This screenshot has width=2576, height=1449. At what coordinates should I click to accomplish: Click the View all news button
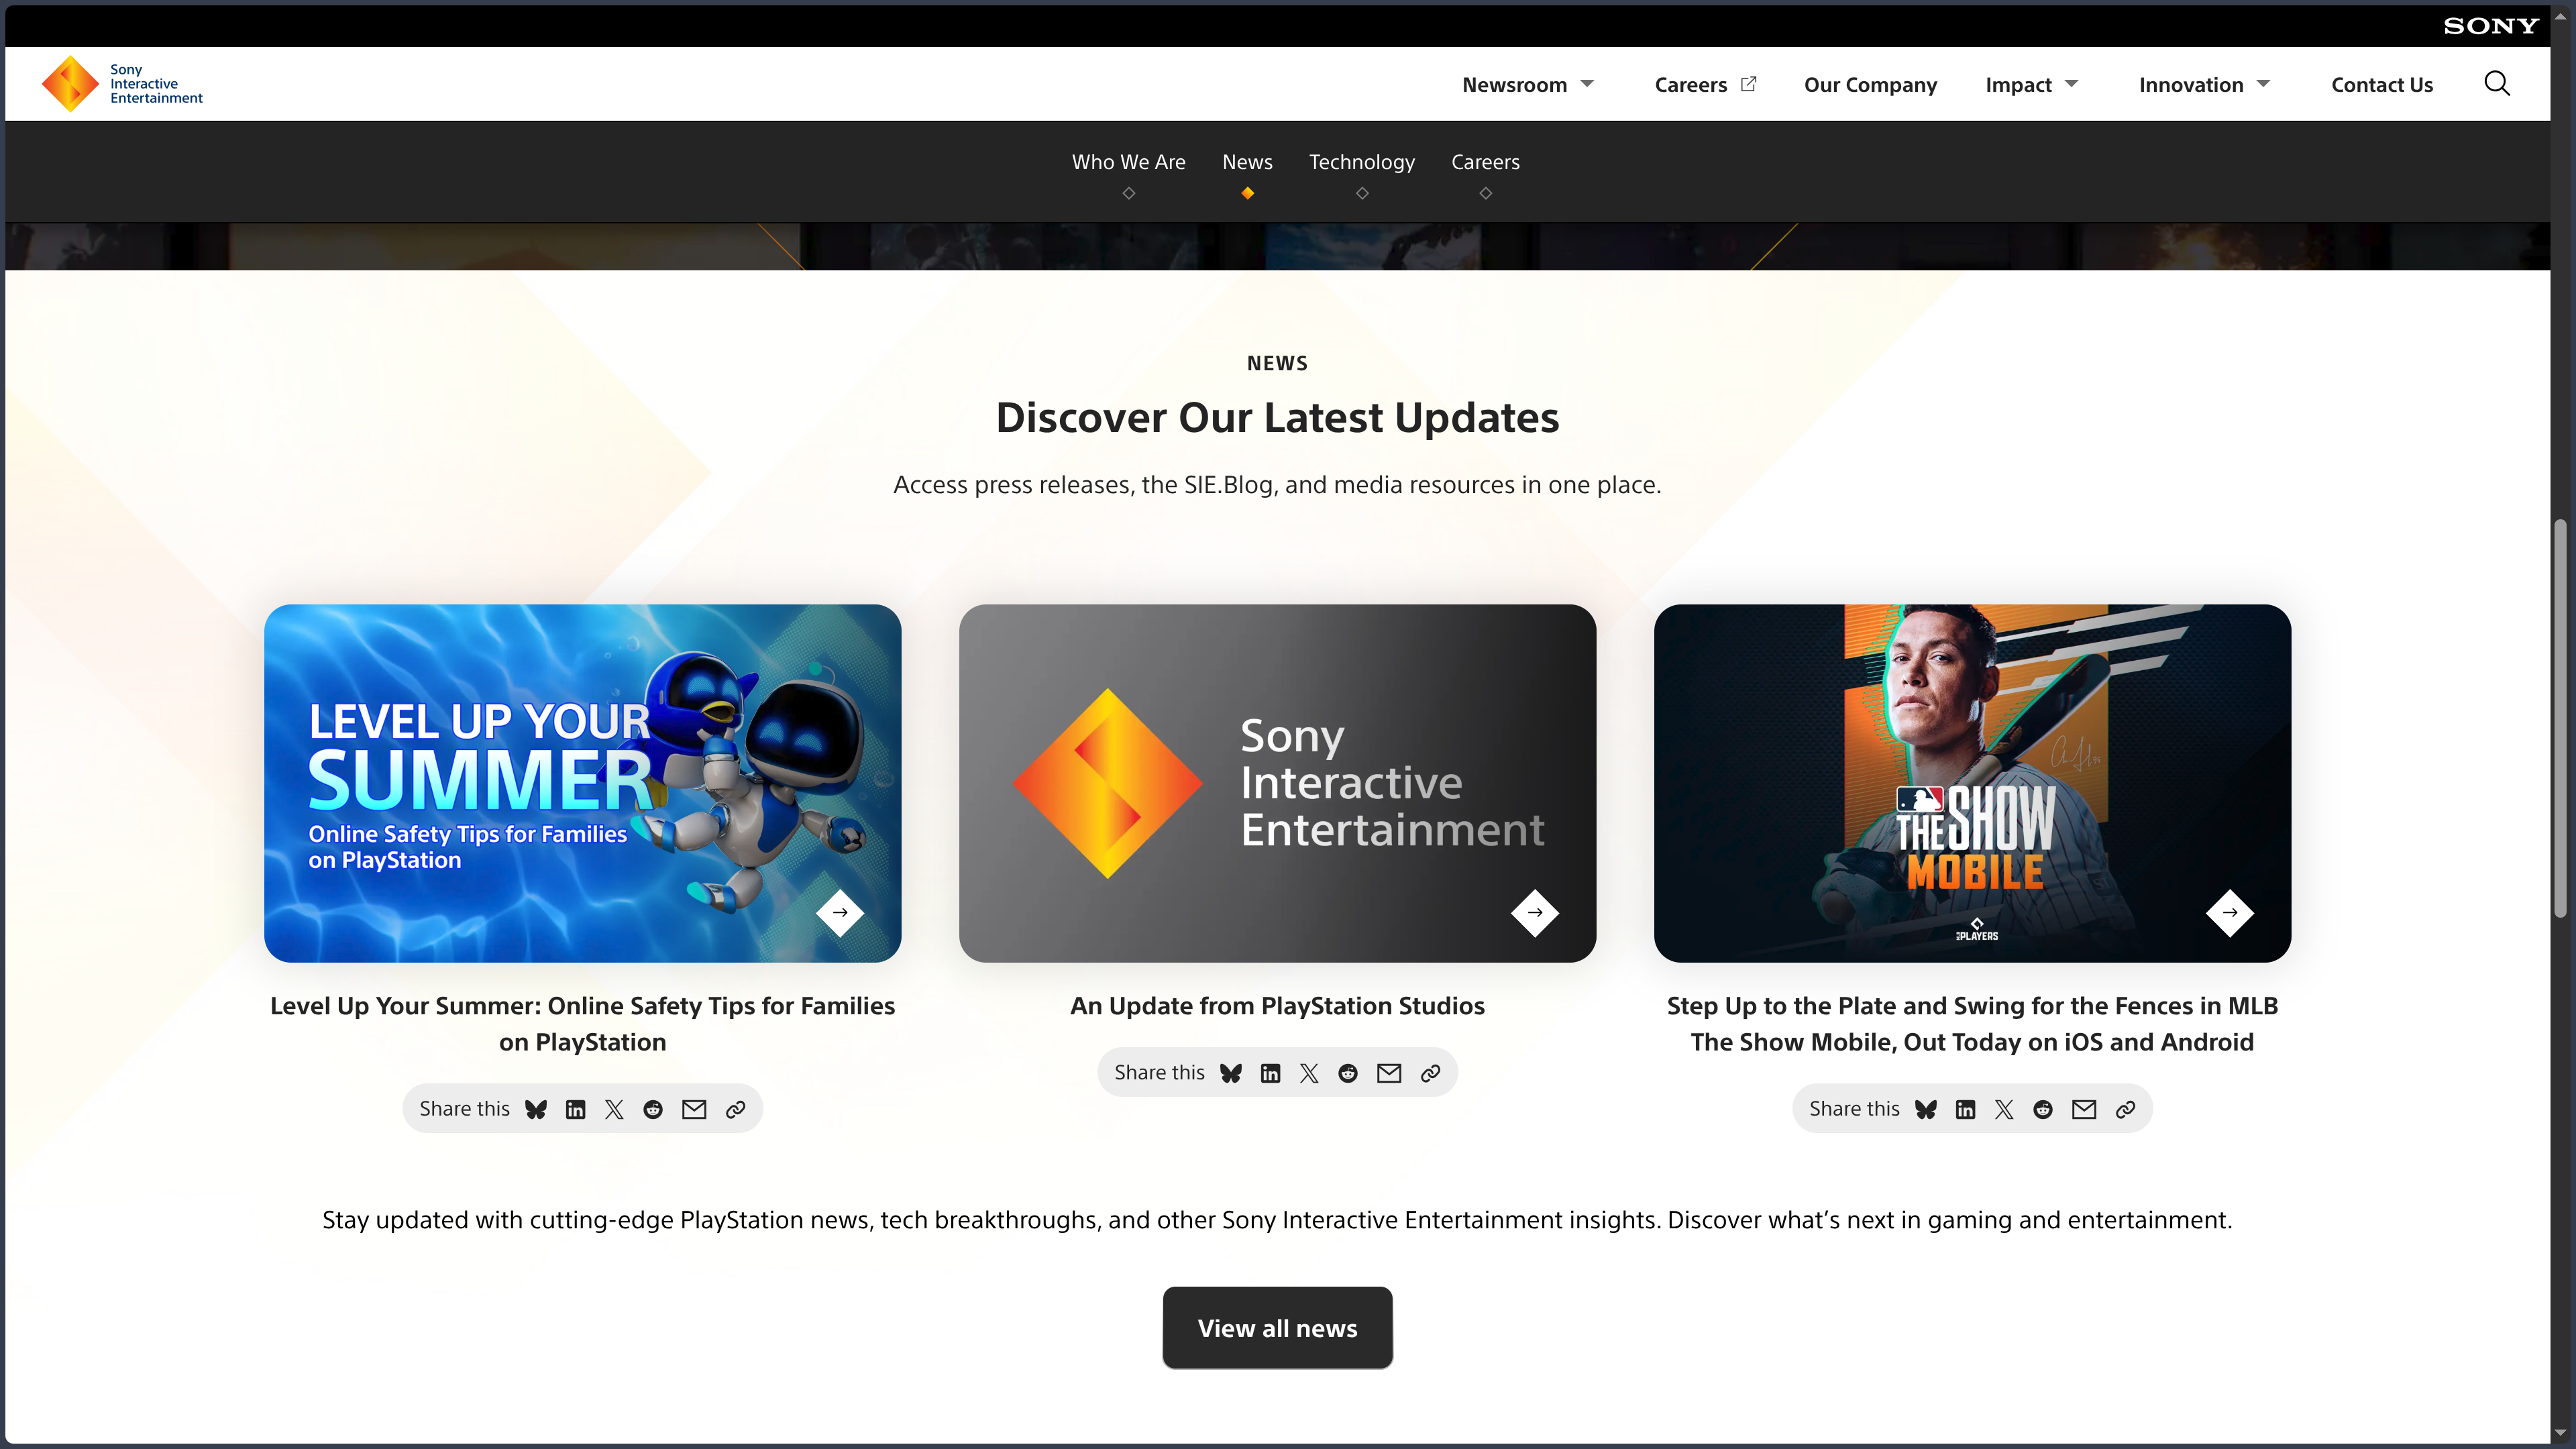[x=1277, y=1328]
